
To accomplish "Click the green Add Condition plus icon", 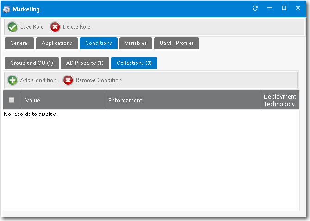I will click(x=12, y=80).
